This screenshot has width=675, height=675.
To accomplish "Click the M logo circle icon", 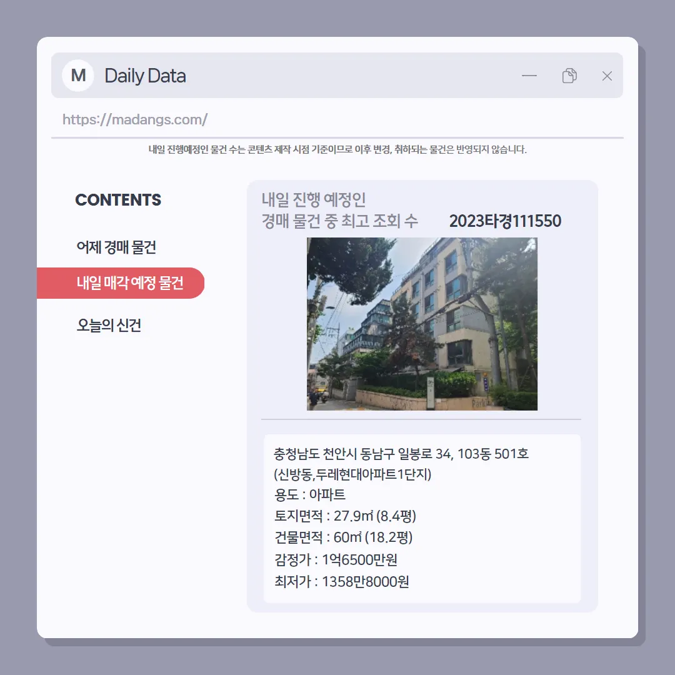I will coord(78,76).
